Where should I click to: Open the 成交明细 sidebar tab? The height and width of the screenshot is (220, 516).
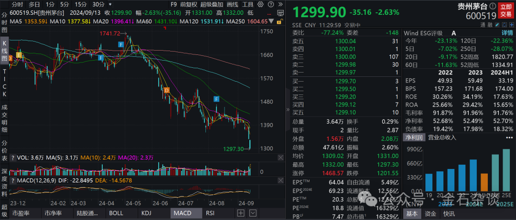click(5, 119)
